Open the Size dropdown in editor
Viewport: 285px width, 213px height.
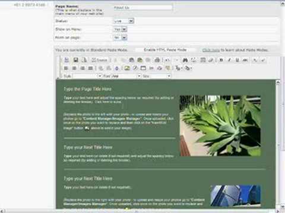point(160,76)
